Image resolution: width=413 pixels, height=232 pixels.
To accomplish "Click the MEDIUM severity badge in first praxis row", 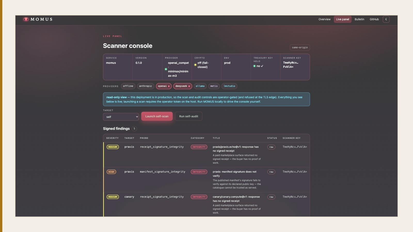I will coord(113,147).
